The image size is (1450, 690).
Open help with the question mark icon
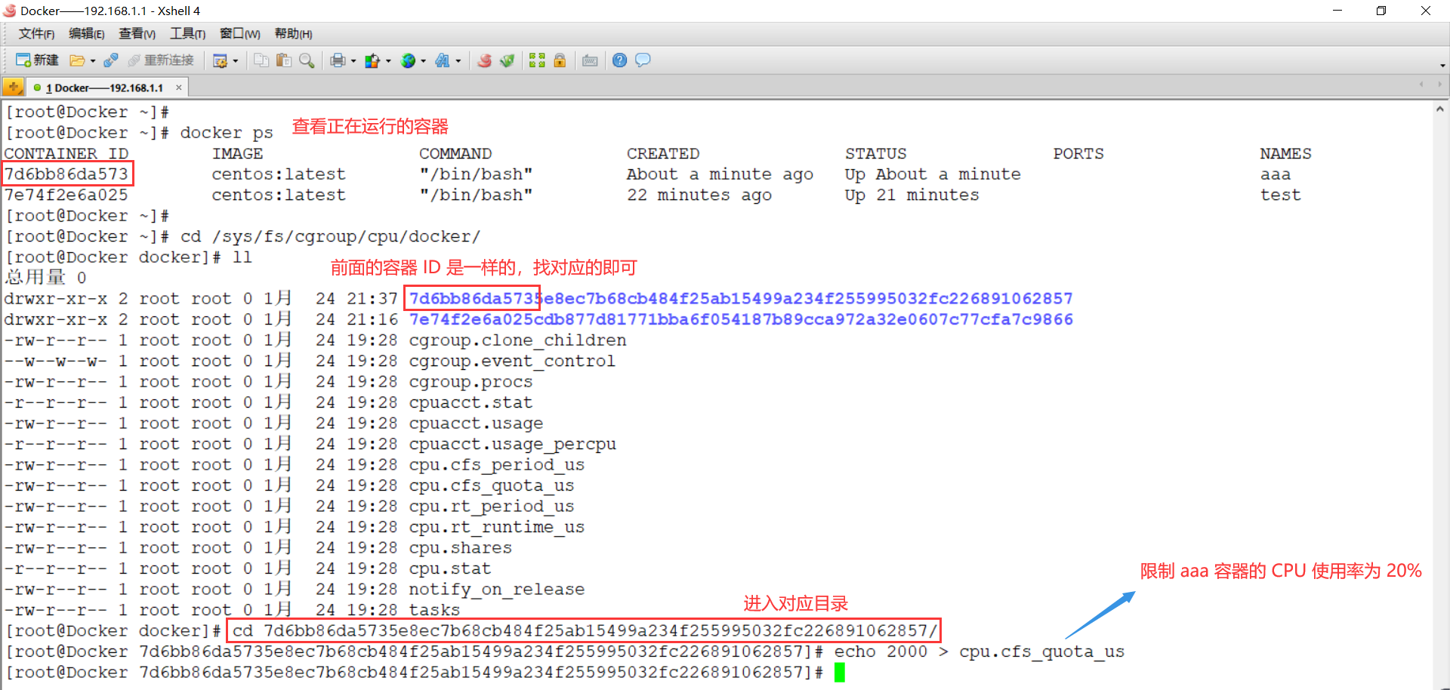click(x=619, y=60)
